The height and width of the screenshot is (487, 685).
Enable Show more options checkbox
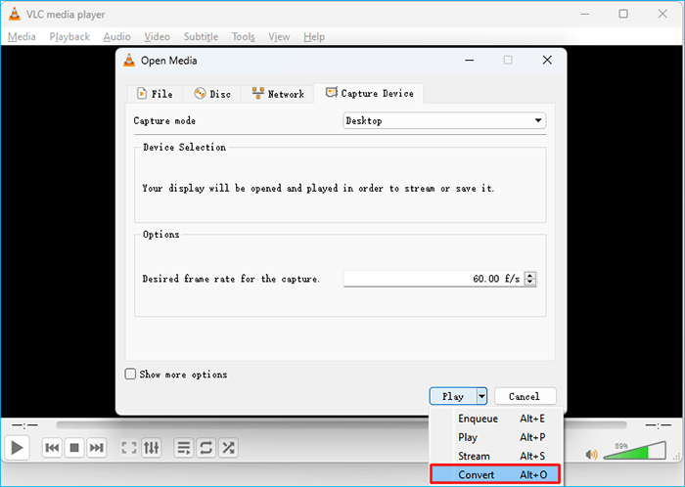[130, 374]
